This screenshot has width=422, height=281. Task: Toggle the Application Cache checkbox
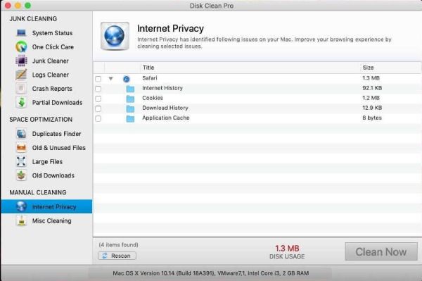point(98,118)
